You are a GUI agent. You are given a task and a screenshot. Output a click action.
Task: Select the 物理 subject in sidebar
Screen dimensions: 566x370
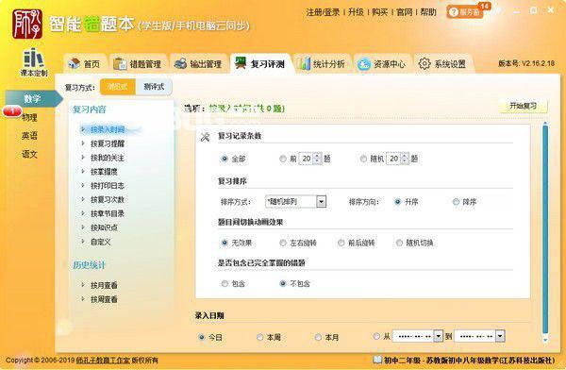pyautogui.click(x=29, y=117)
